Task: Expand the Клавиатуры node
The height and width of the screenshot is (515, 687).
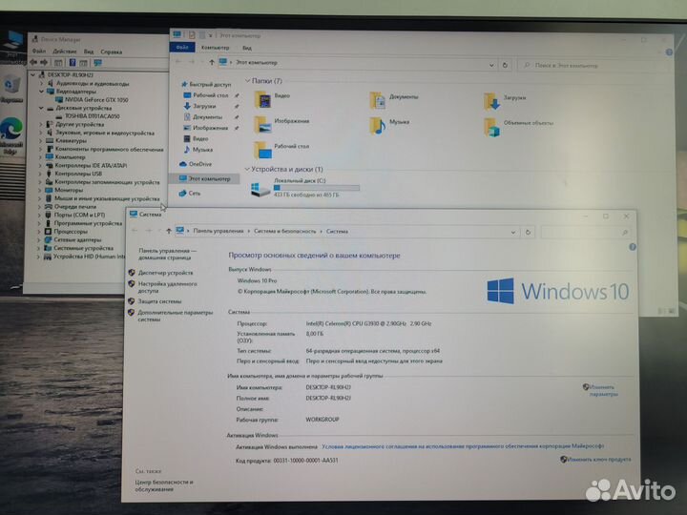Action: (x=41, y=140)
